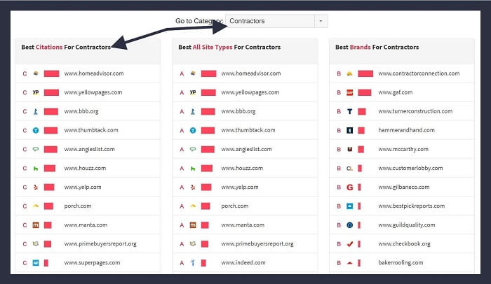Click homeadvisor icon in All Site Types column

click(x=193, y=73)
